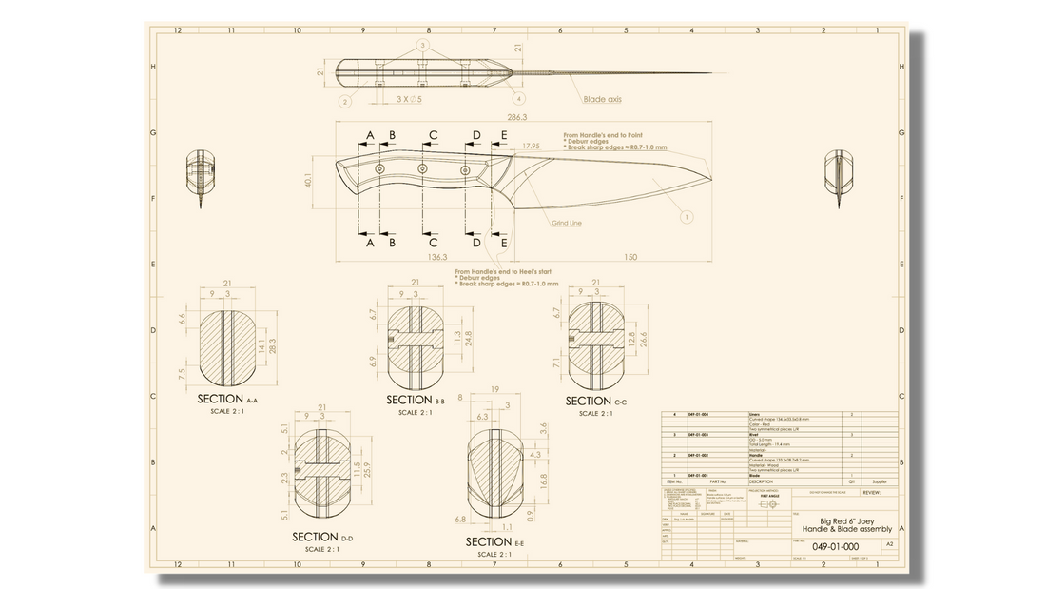Viewport: 1046px width, 589px height.
Task: Click the middle rivet on the knife handle
Action: click(423, 169)
